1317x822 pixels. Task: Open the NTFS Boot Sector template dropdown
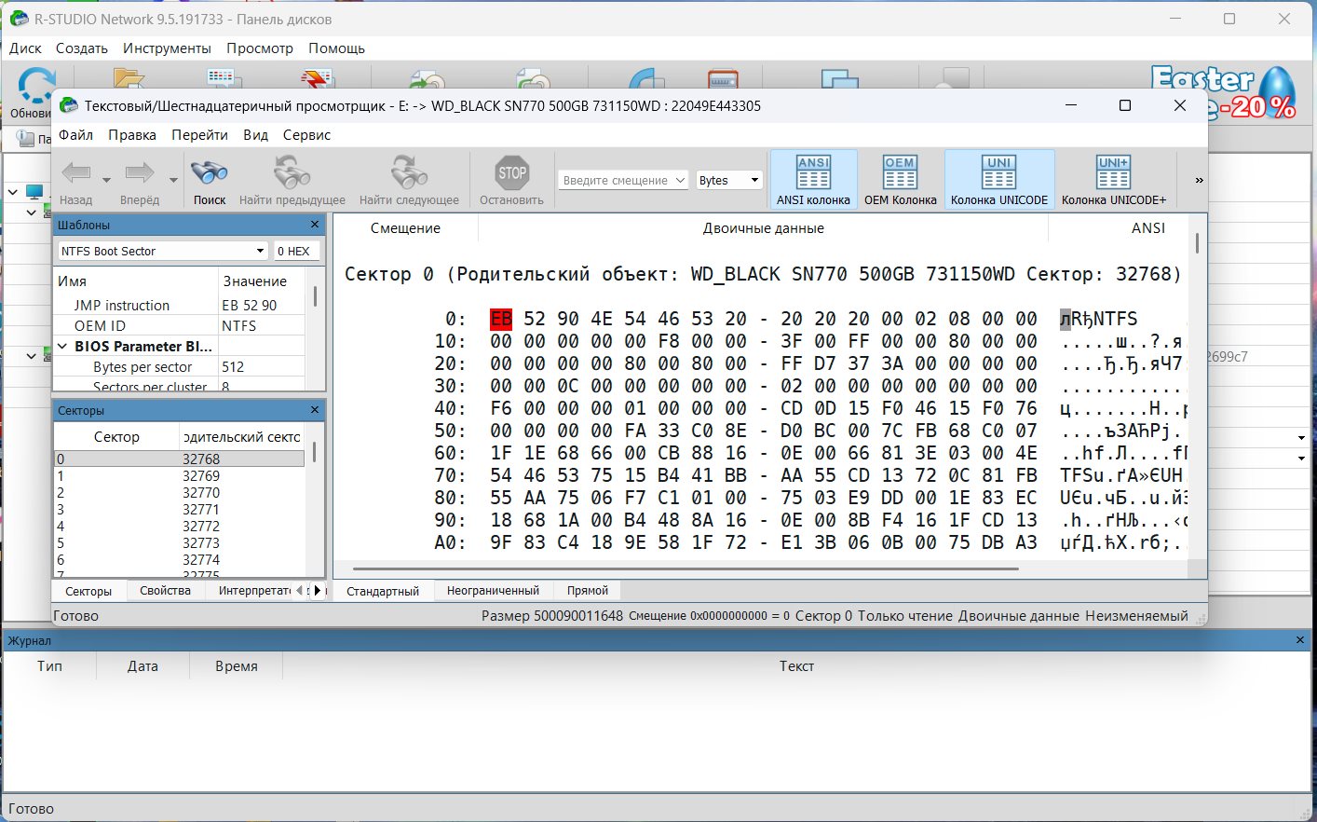tap(260, 251)
